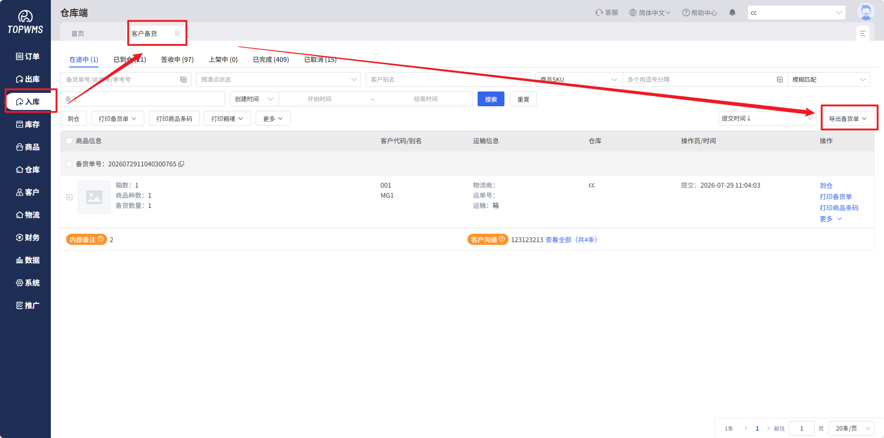Image resolution: width=884 pixels, height=438 pixels.
Task: Open the 推广 sidebar menu
Action: [28, 305]
